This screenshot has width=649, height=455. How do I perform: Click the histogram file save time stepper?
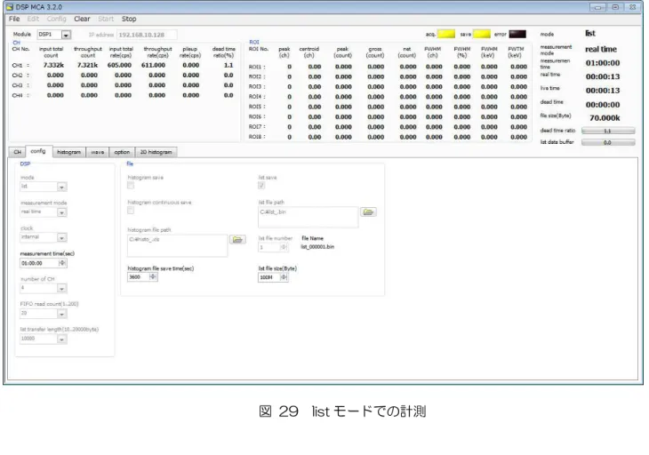(153, 276)
